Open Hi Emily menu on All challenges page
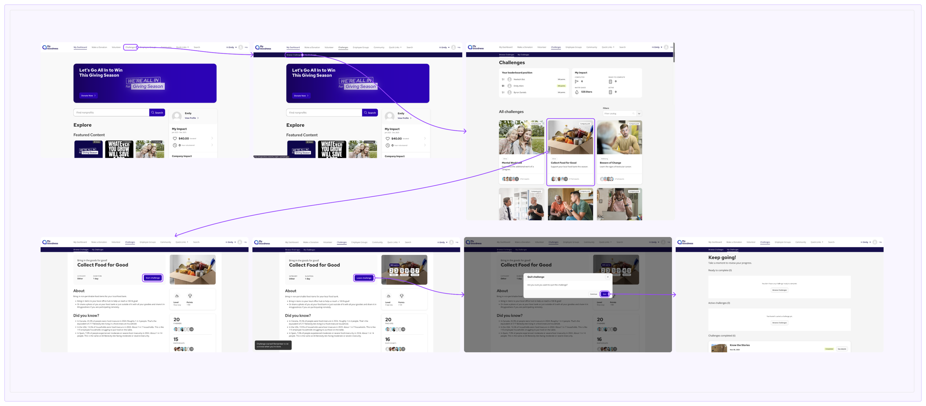The width and height of the screenshot is (926, 406). (x=657, y=47)
